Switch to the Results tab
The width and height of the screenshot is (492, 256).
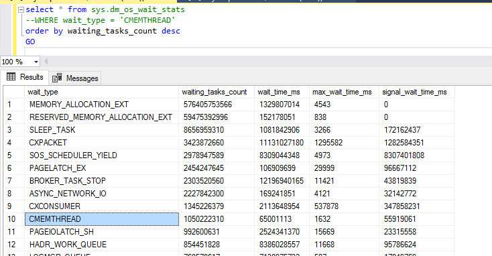(25, 77)
